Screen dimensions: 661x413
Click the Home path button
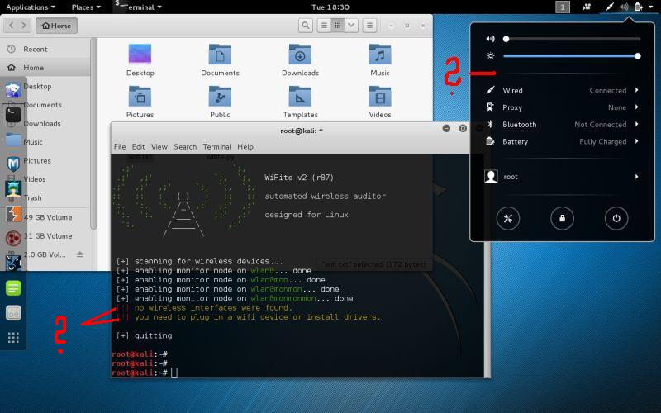click(56, 26)
